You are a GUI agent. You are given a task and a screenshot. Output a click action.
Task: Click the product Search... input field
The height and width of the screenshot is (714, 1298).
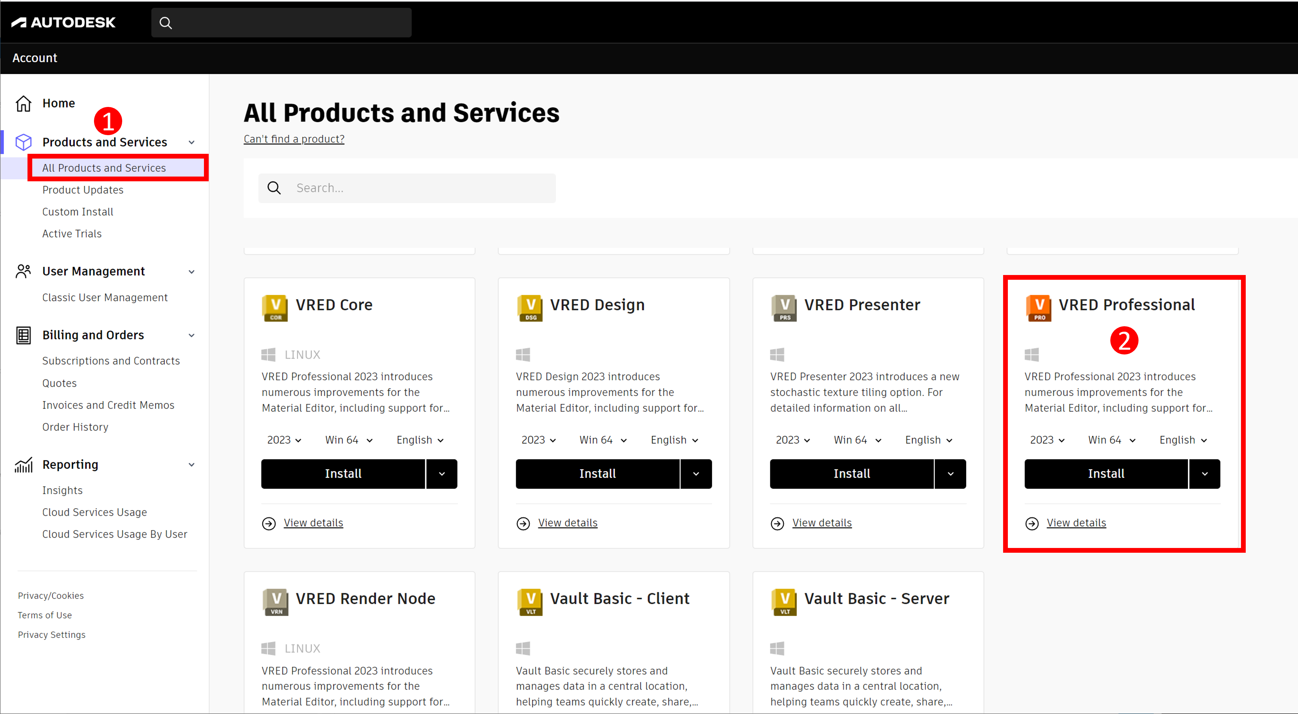[x=407, y=188]
